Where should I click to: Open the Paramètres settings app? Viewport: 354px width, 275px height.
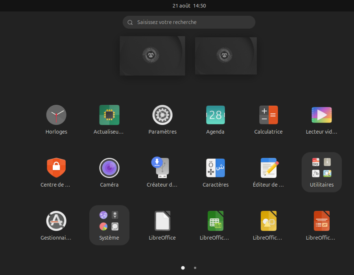[x=162, y=115]
